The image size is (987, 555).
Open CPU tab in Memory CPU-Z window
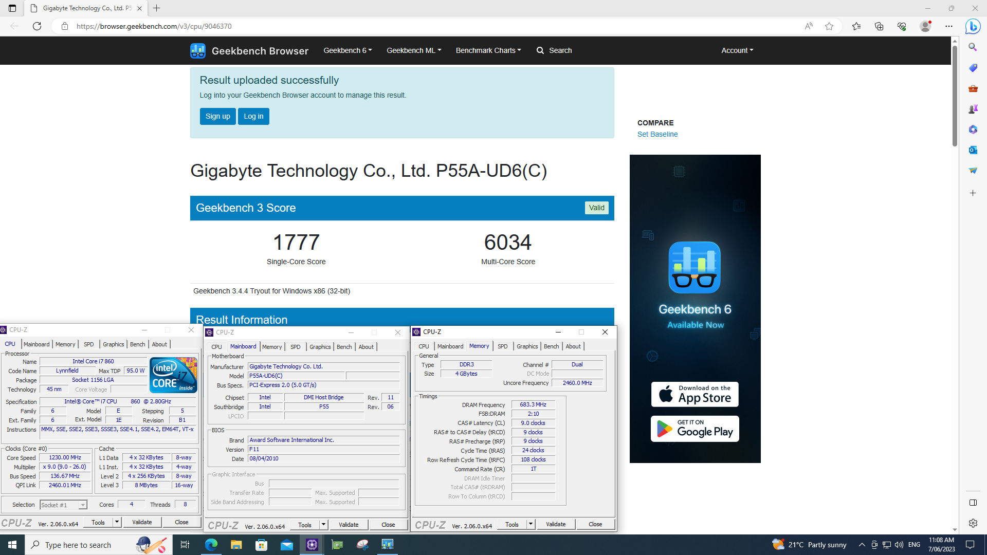pyautogui.click(x=424, y=346)
